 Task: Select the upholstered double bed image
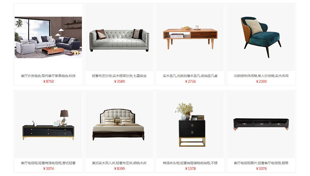click(x=119, y=125)
